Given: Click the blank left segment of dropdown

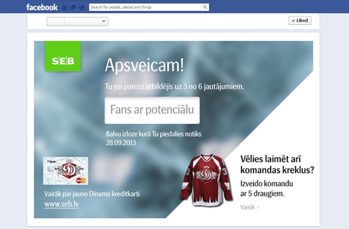Looking at the screenshot, I should [x=56, y=22].
